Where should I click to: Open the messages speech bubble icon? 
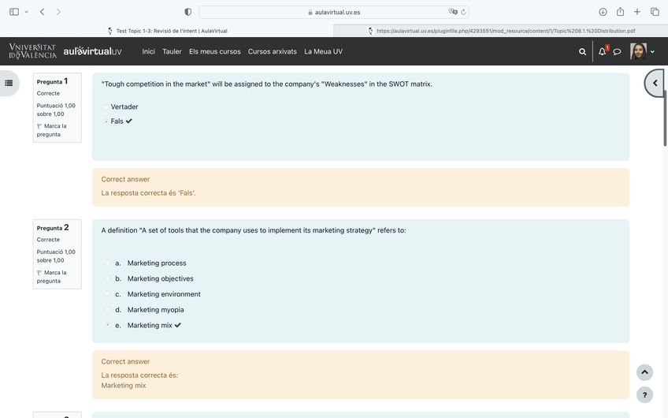[618, 52]
